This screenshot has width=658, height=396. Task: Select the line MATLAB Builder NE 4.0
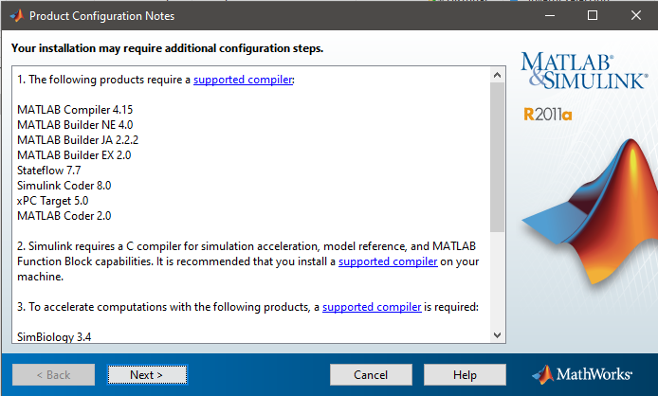click(75, 125)
